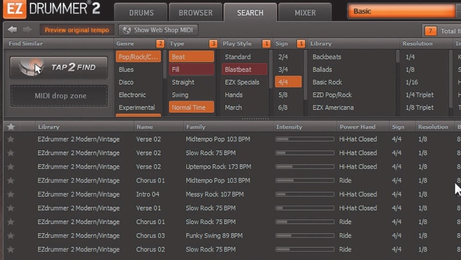This screenshot has height=260, width=461.
Task: Open the BROWSER tab
Action: (195, 13)
